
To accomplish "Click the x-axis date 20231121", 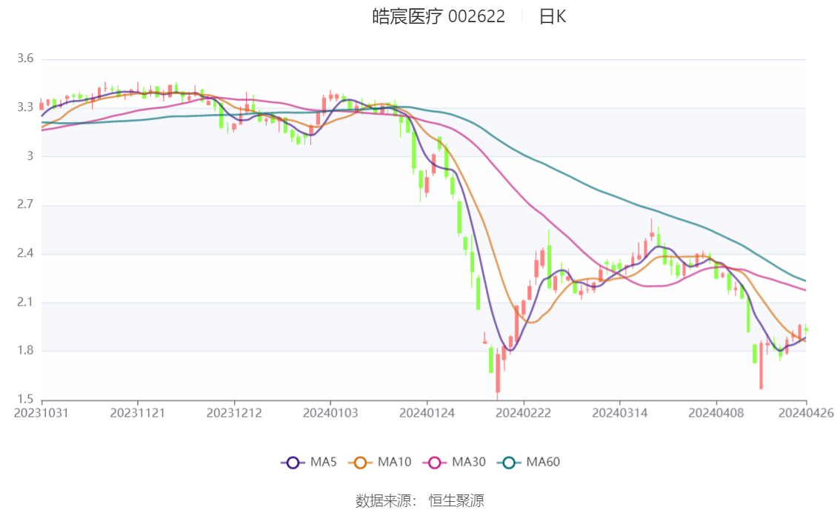I will [138, 413].
